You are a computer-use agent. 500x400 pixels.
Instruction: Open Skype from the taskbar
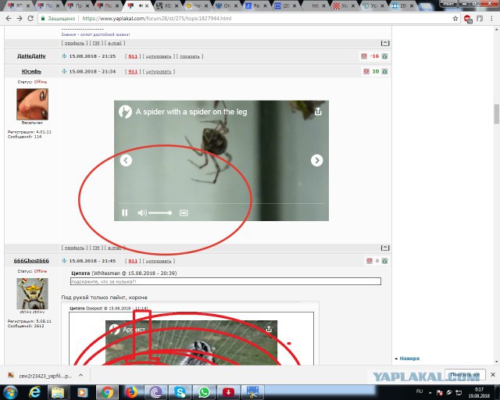(x=180, y=392)
